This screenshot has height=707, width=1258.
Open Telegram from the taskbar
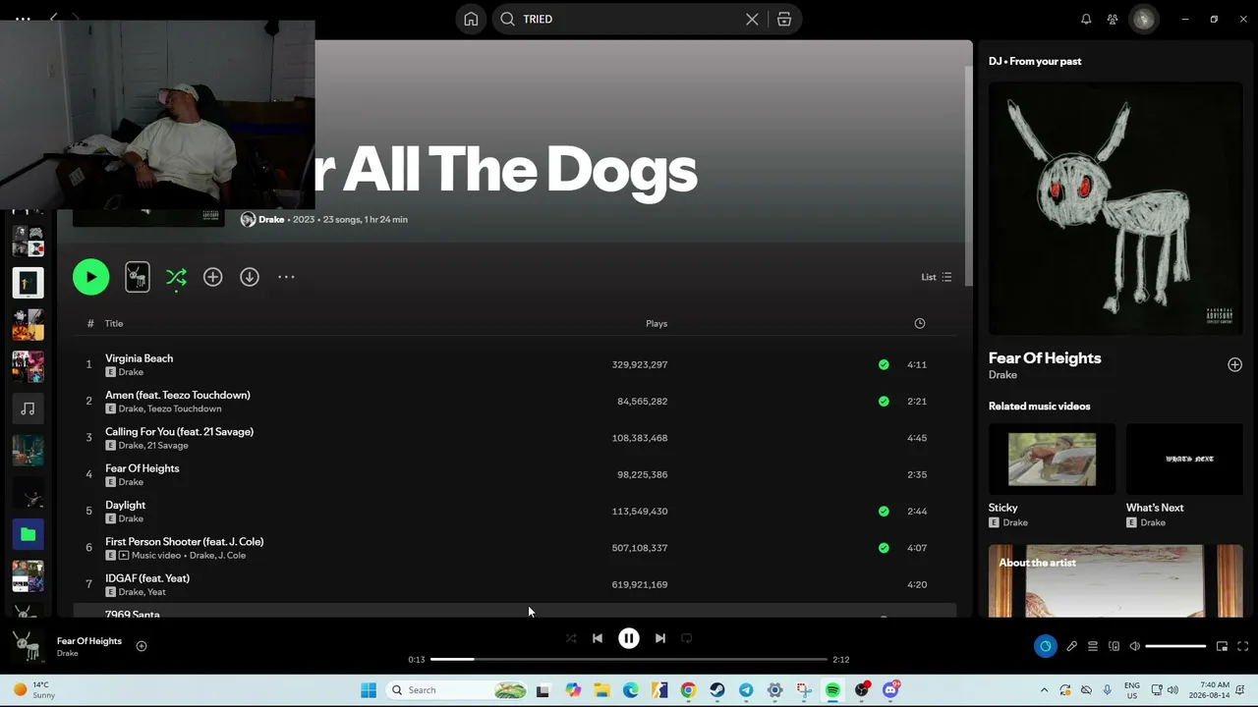point(746,690)
